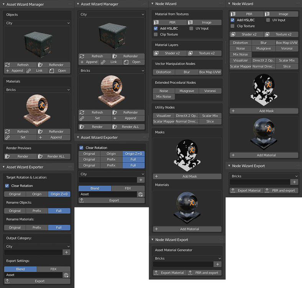Viewport: 302px width, 288px height.
Task: Click the plus button under Asset Material Generator
Action: 218,264
